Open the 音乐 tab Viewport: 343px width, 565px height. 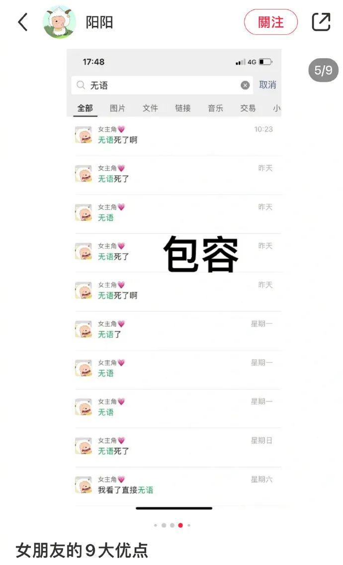(215, 108)
